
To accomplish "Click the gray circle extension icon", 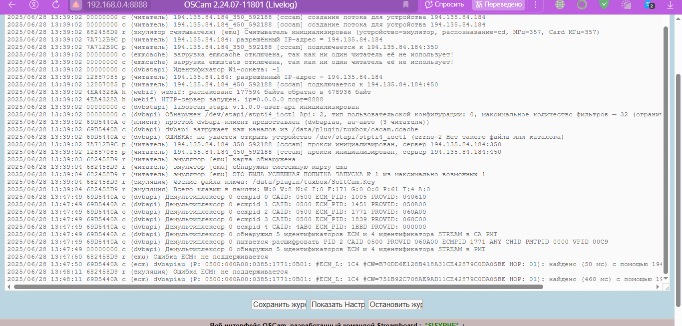I will pyautogui.click(x=582, y=5).
